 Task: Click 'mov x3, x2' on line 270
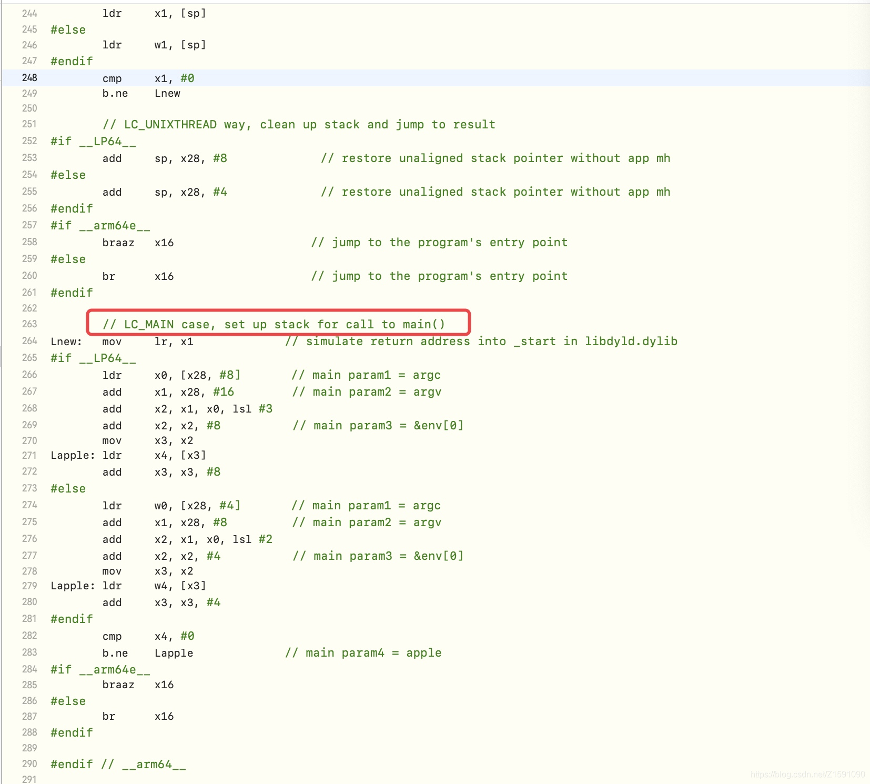click(x=148, y=440)
